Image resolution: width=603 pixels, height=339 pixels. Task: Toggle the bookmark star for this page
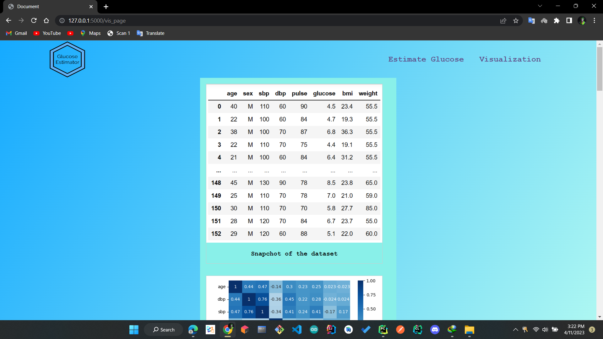tap(516, 20)
